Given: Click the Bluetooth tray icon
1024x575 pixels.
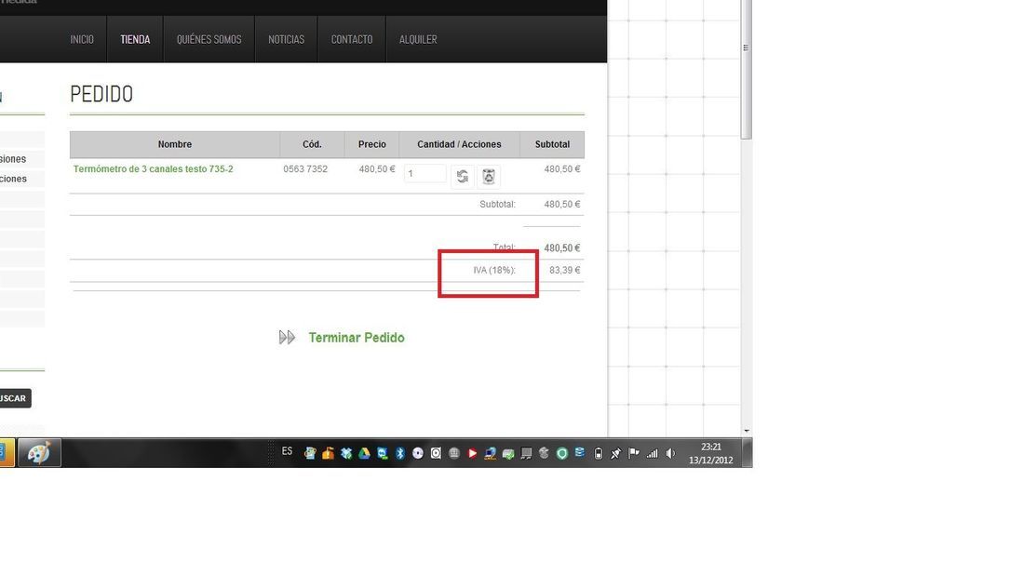Looking at the screenshot, I should point(400,453).
